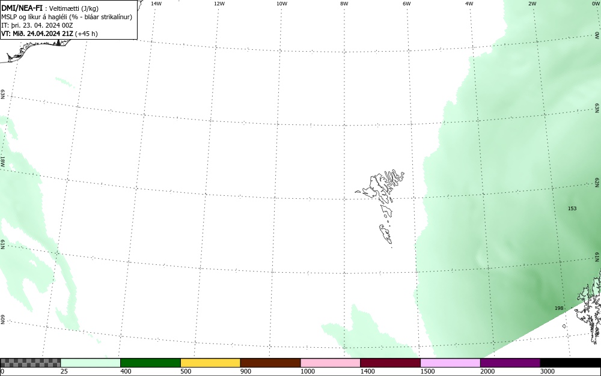Pick the dark maroon 1400–1500 legend swatch
The image size is (601, 376).
(390, 363)
